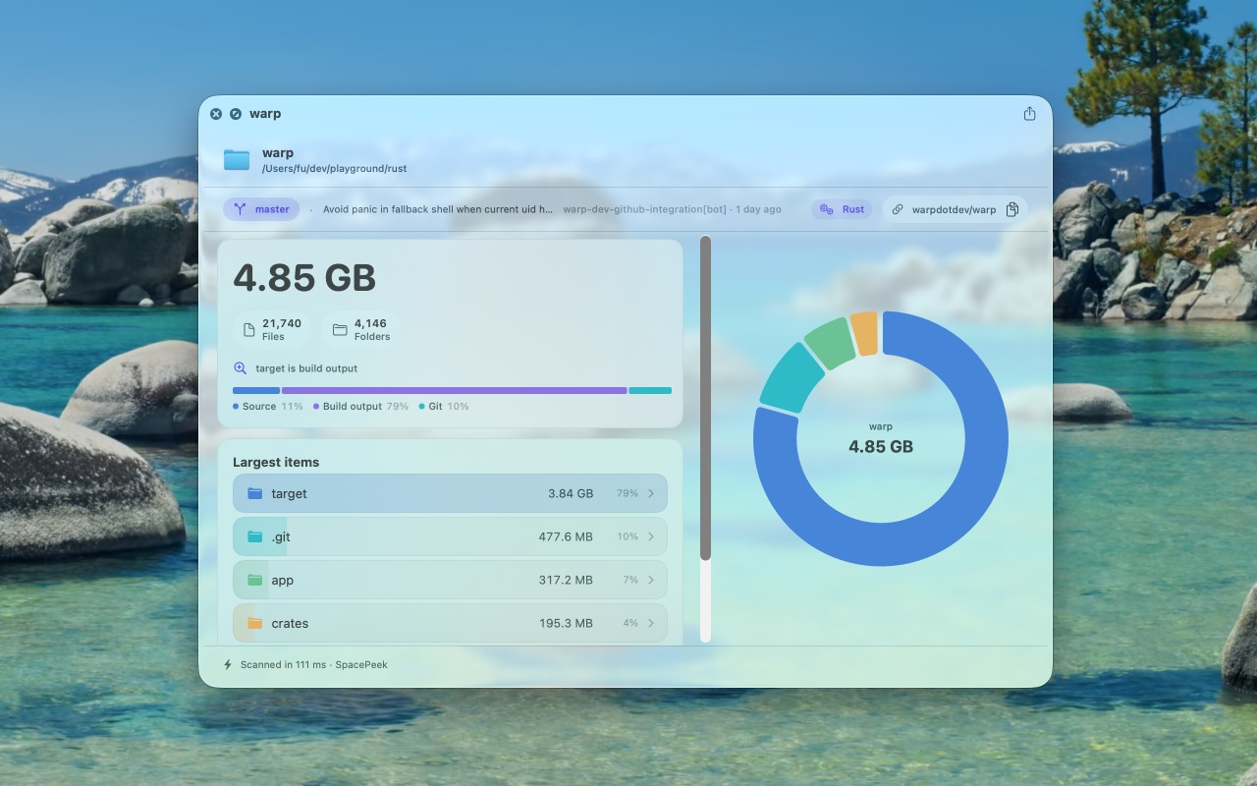1257x786 pixels.
Task: Click the teal .git folder icon
Action: [255, 536]
